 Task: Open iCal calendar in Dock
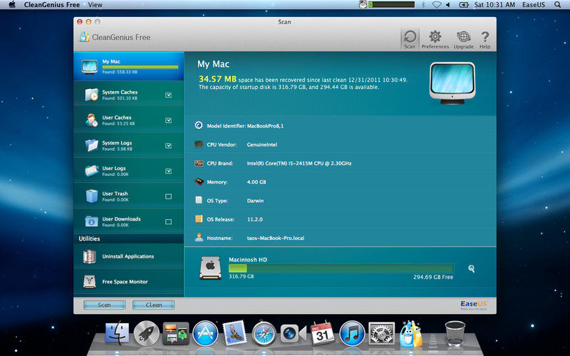(x=323, y=333)
